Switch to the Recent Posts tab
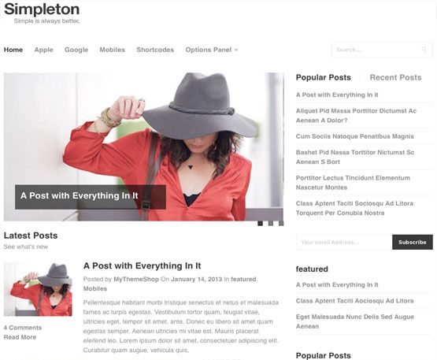 coord(395,77)
